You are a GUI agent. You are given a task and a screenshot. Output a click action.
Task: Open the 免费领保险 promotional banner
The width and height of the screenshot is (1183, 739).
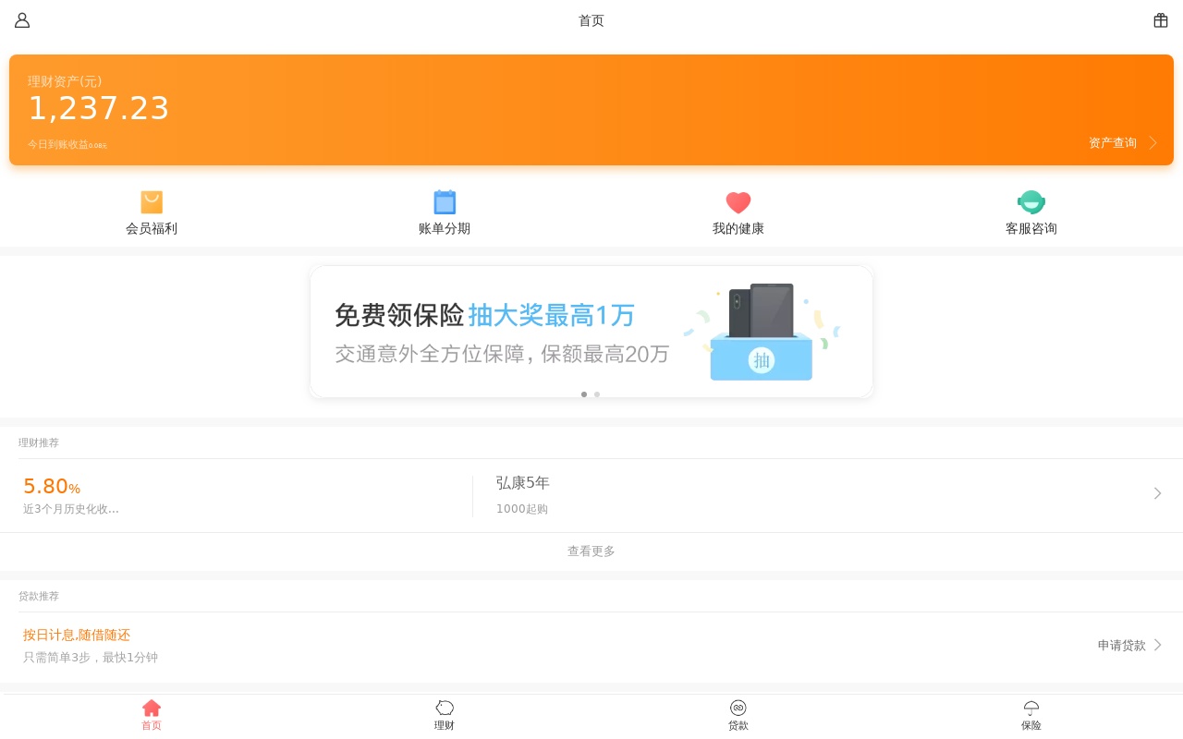point(591,332)
